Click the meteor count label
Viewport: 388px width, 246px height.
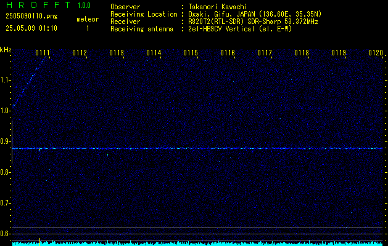(88, 19)
